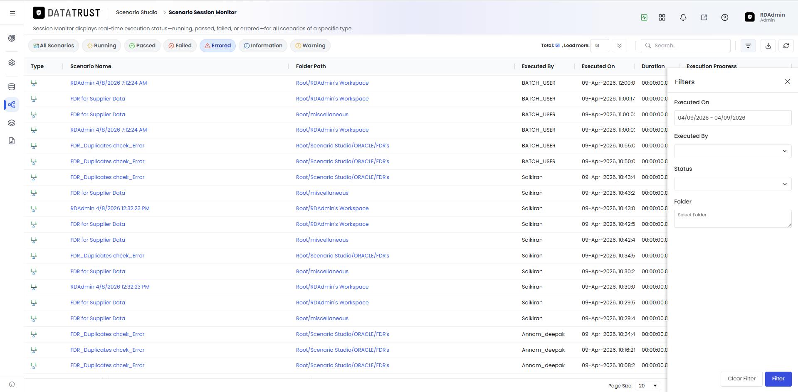Select the Warning tab
This screenshot has width=798, height=392.
click(x=310, y=46)
